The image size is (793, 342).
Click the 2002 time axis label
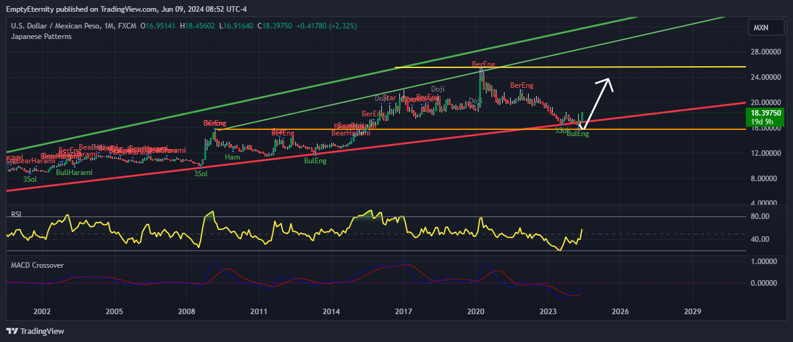41,312
